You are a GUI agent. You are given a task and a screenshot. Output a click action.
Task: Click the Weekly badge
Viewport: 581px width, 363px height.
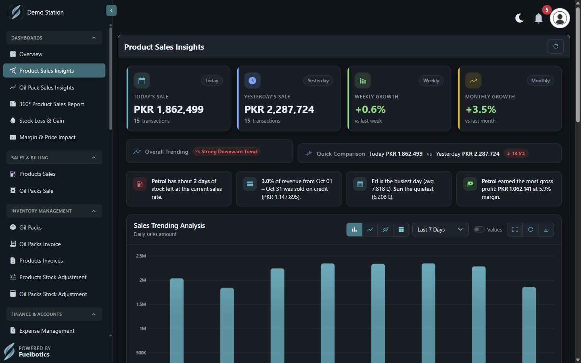[x=431, y=81]
